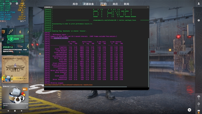Screen dimensions: 202x114
Task: Open the recent teammates clock icon
Action: (x=199, y=104)
